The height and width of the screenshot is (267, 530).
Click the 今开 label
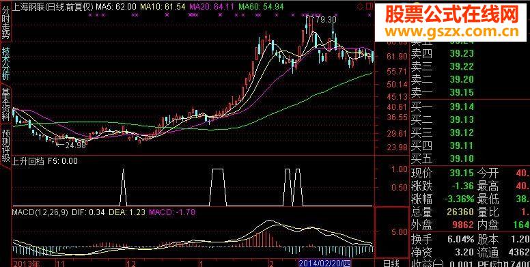point(488,173)
